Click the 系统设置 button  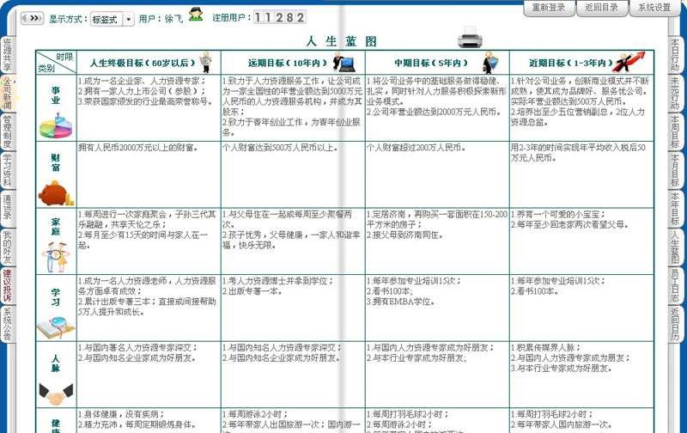[654, 8]
